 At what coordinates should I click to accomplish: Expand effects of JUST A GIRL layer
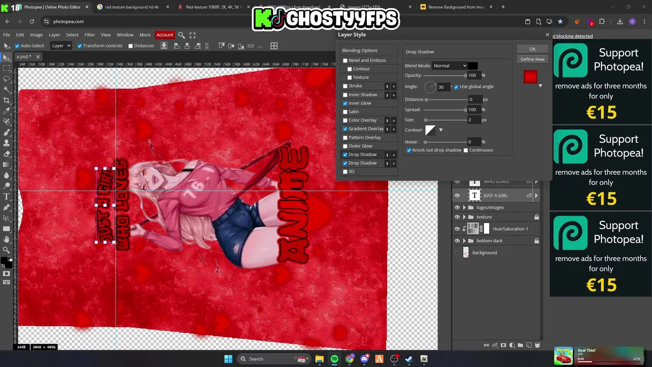point(536,196)
